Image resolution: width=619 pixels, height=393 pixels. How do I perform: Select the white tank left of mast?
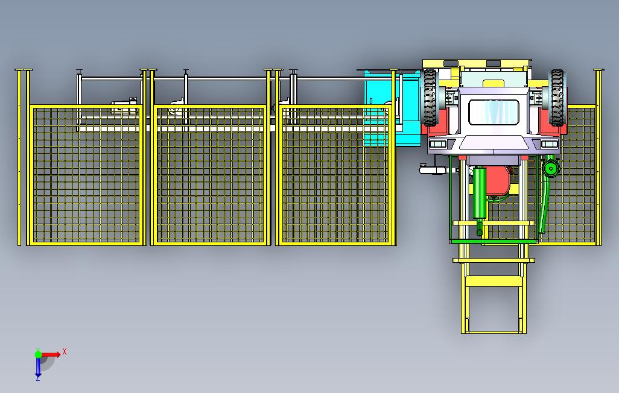pos(433,170)
